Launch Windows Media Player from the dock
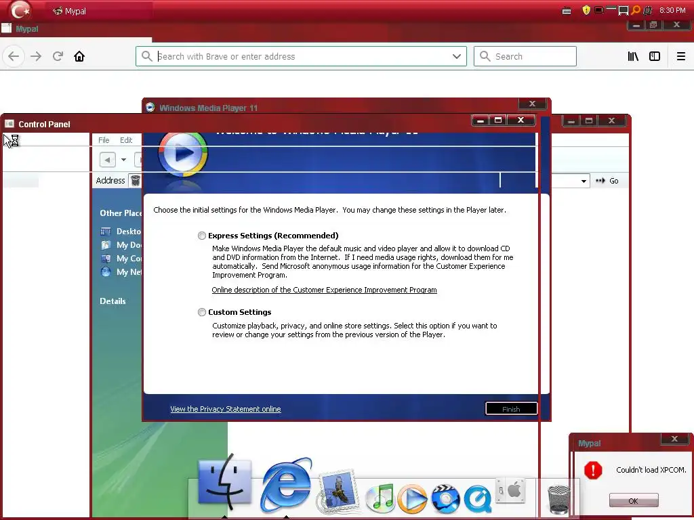Viewport: 694px width, 520px height. [412, 499]
